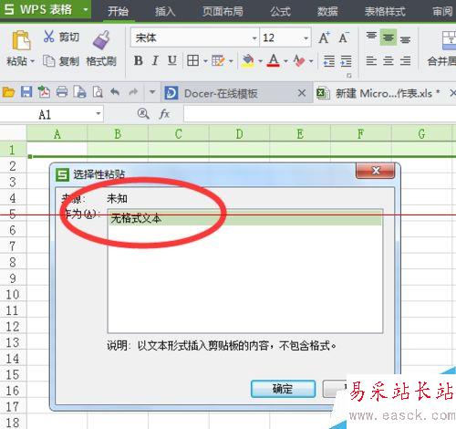Viewport: 456px width, 429px height.
Task: Align text right
Action: [x=405, y=61]
